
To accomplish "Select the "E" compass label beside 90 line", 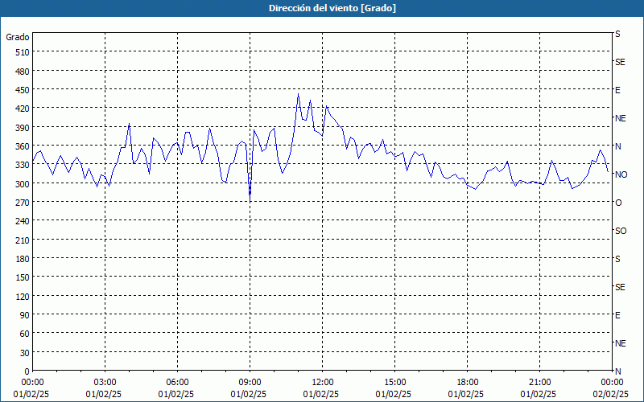I will (617, 315).
